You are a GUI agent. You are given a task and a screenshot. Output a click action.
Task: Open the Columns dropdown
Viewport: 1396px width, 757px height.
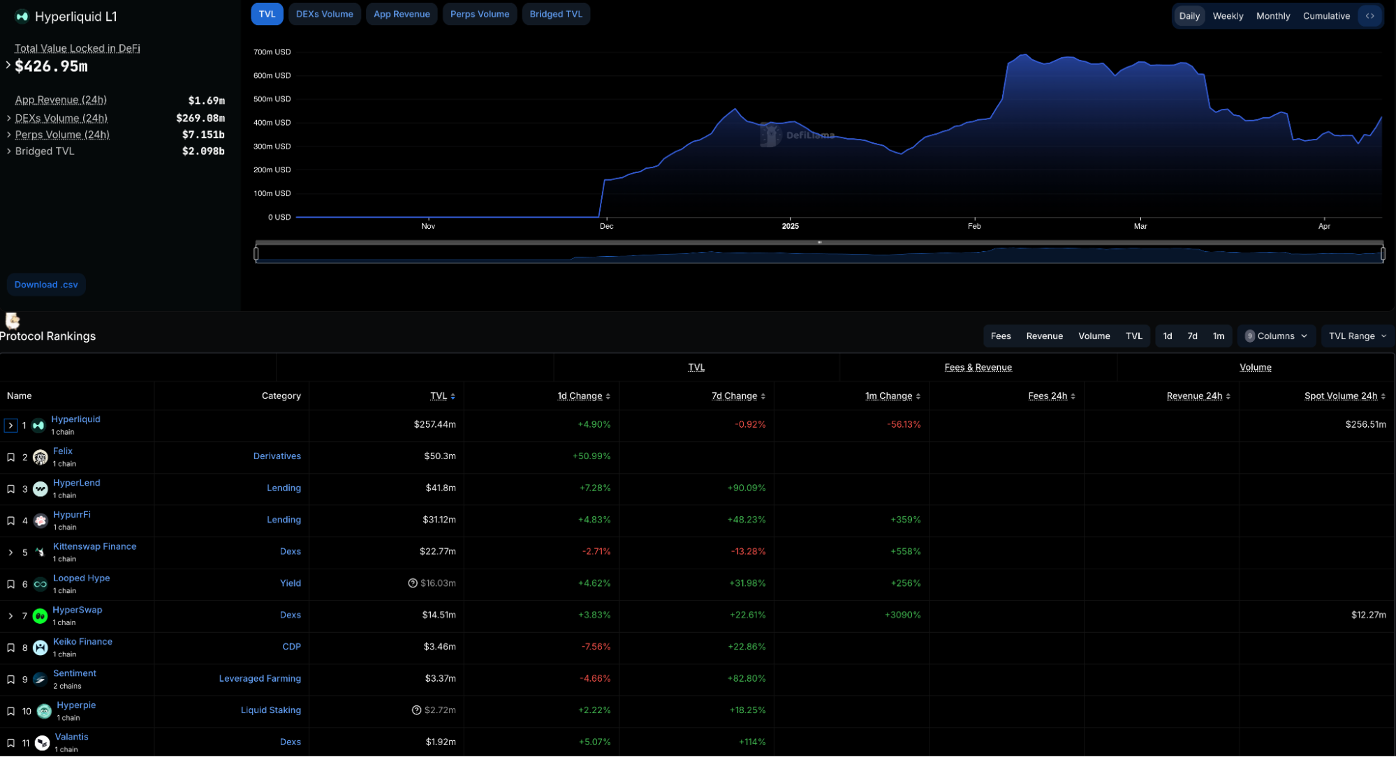[1276, 336]
